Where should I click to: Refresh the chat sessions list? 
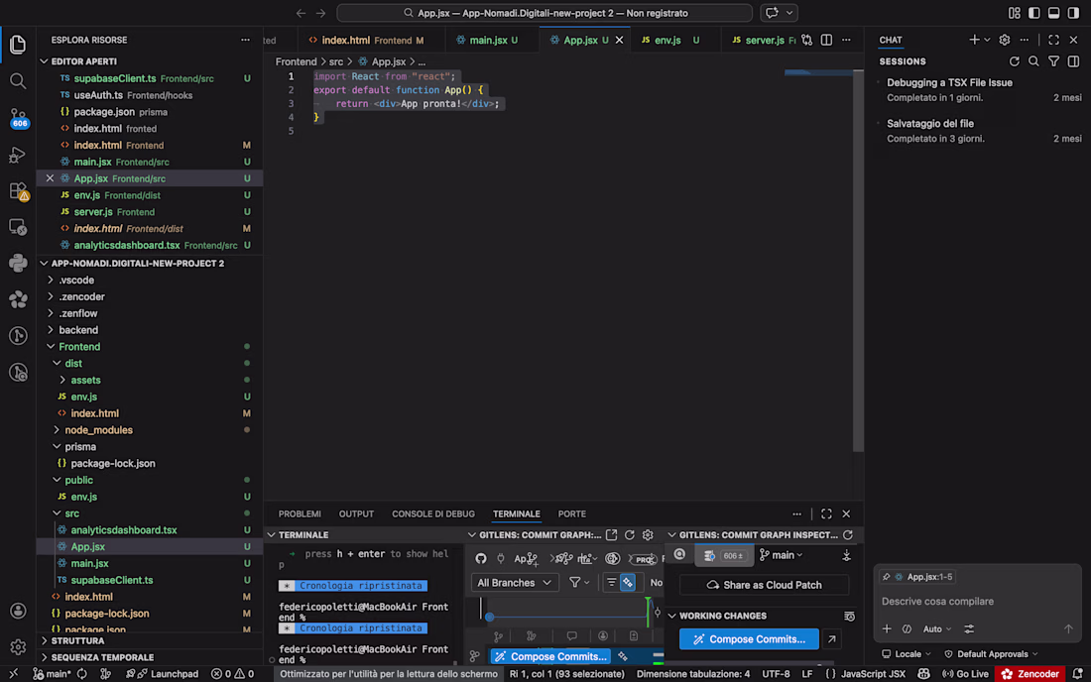coord(1014,61)
